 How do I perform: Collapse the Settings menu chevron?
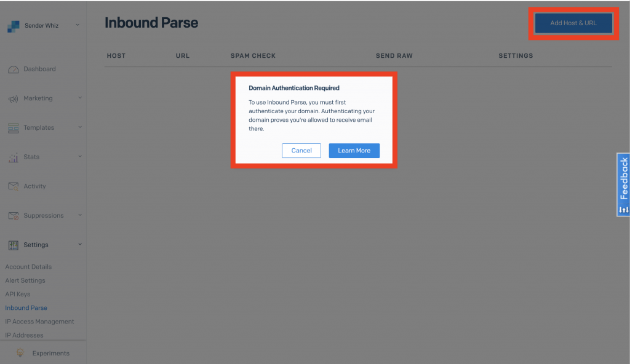click(x=80, y=245)
